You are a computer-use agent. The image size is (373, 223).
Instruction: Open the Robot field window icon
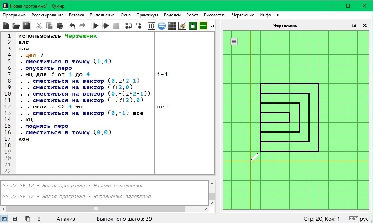coord(172,26)
